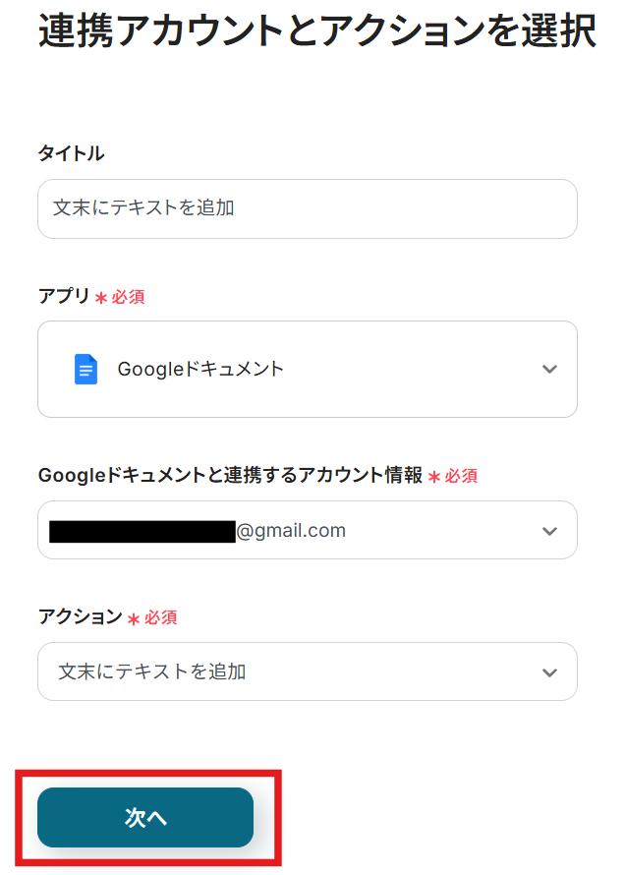
Task: Click the アクション field label
Action: 80,617
